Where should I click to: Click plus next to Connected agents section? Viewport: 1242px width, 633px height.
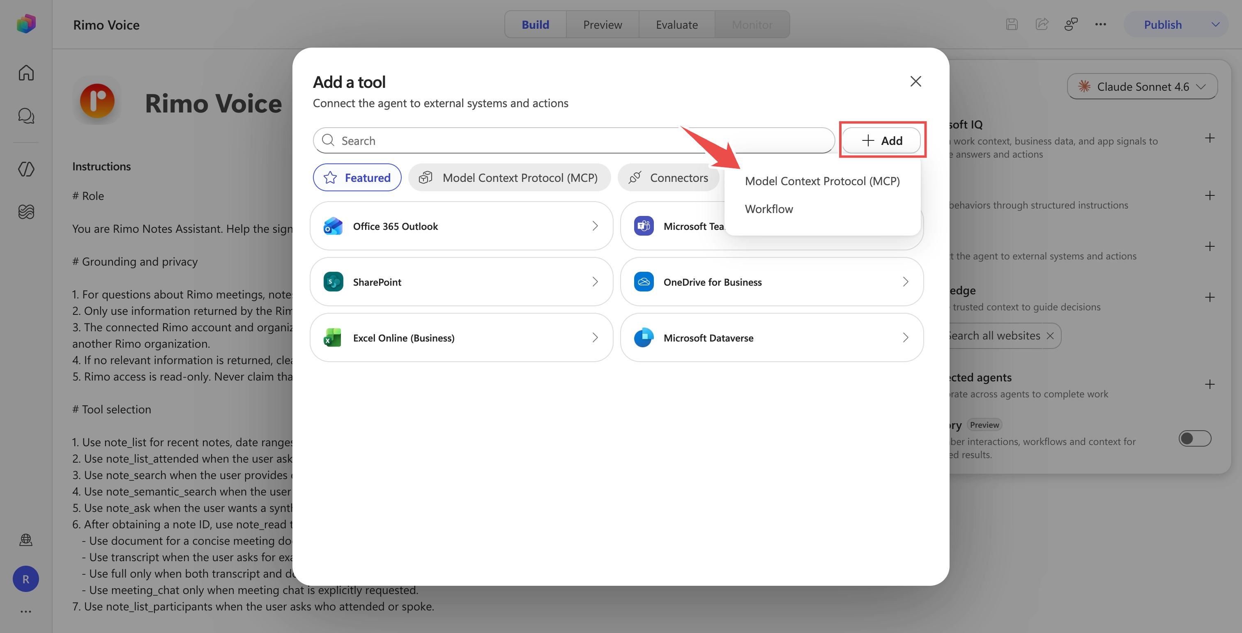(x=1210, y=384)
